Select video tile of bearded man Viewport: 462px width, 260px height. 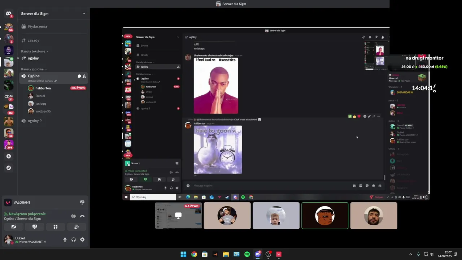click(374, 216)
